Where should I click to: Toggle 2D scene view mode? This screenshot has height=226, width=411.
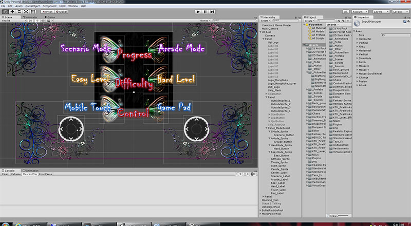pyautogui.click(x=31, y=21)
